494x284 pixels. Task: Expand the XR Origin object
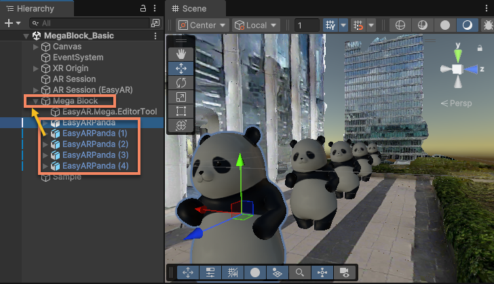[x=35, y=68]
